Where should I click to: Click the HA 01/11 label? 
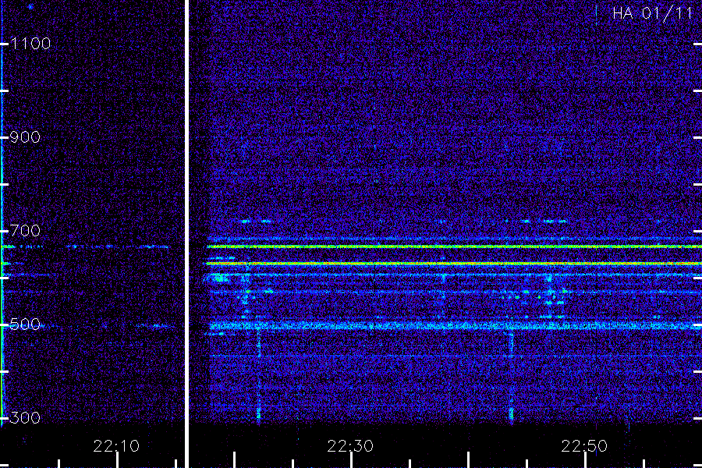pyautogui.click(x=653, y=13)
